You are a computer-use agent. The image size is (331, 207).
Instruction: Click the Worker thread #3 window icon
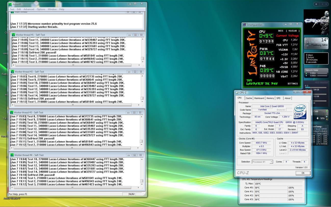[x=12, y=112]
